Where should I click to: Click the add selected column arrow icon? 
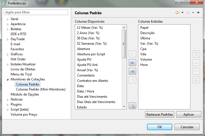pyautogui.click(x=132, y=54)
